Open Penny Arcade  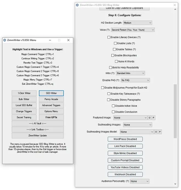[x=51, y=99]
